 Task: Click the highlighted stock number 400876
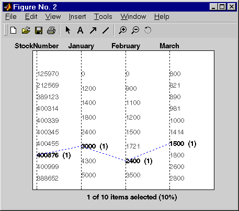click(48, 155)
